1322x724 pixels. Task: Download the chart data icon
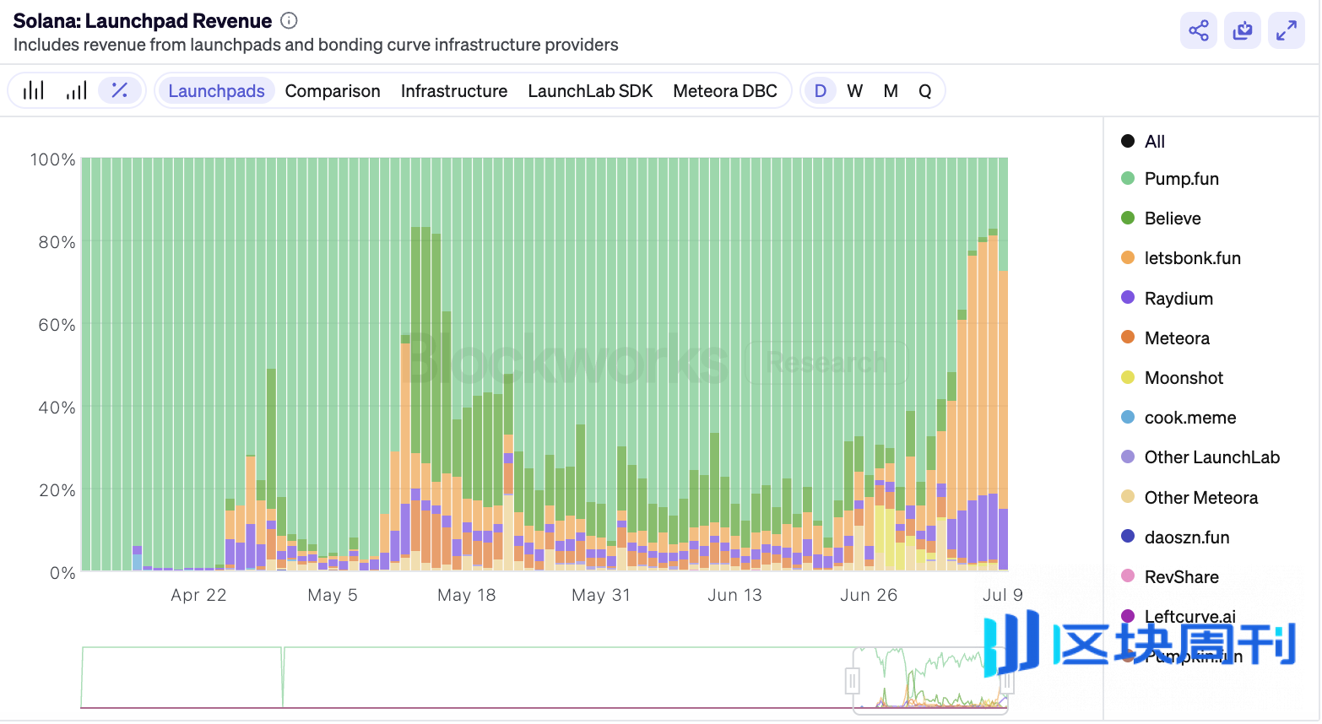pos(1243,31)
